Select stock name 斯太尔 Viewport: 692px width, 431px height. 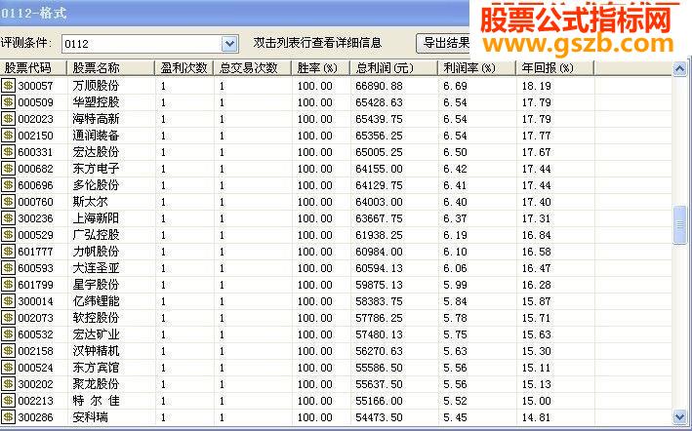click(90, 202)
